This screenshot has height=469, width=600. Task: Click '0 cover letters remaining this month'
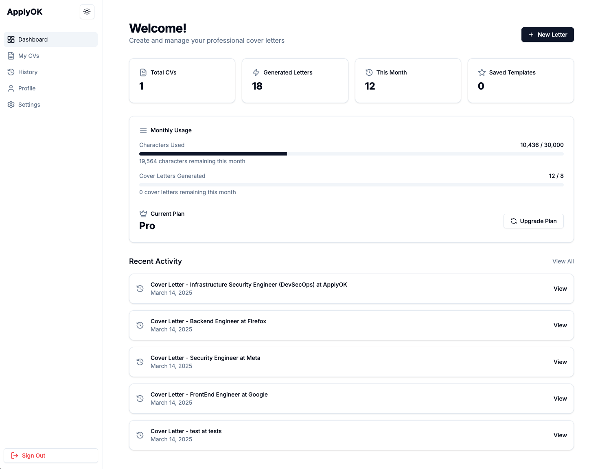coord(188,192)
